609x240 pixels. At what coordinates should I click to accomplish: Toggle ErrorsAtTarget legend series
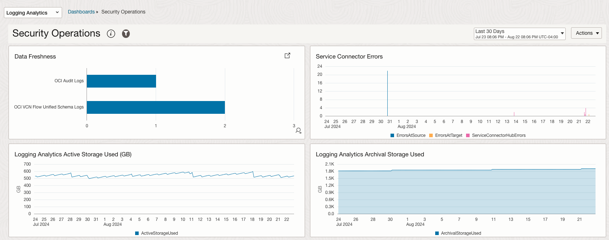(x=446, y=135)
